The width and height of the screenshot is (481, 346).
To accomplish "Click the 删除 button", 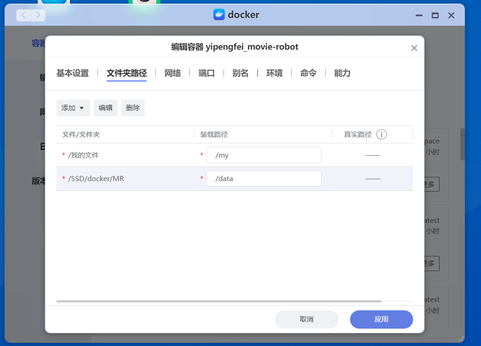I will point(133,108).
